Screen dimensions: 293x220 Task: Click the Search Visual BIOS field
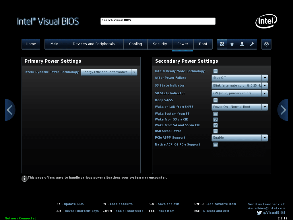pyautogui.click(x=158, y=21)
